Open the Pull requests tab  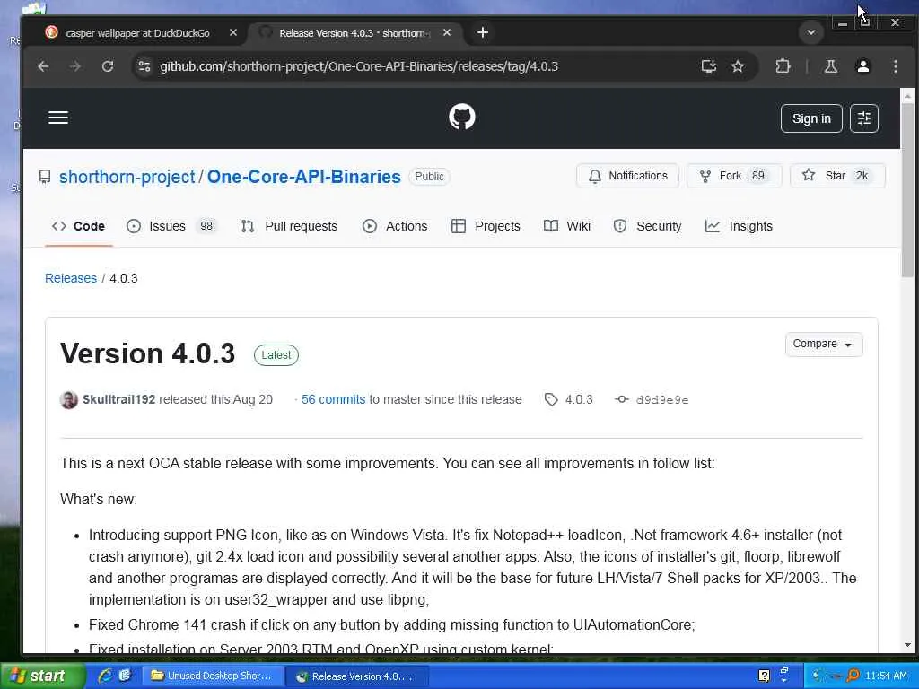click(290, 226)
